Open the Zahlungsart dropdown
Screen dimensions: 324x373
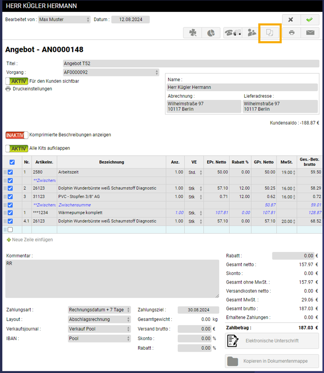(x=99, y=310)
